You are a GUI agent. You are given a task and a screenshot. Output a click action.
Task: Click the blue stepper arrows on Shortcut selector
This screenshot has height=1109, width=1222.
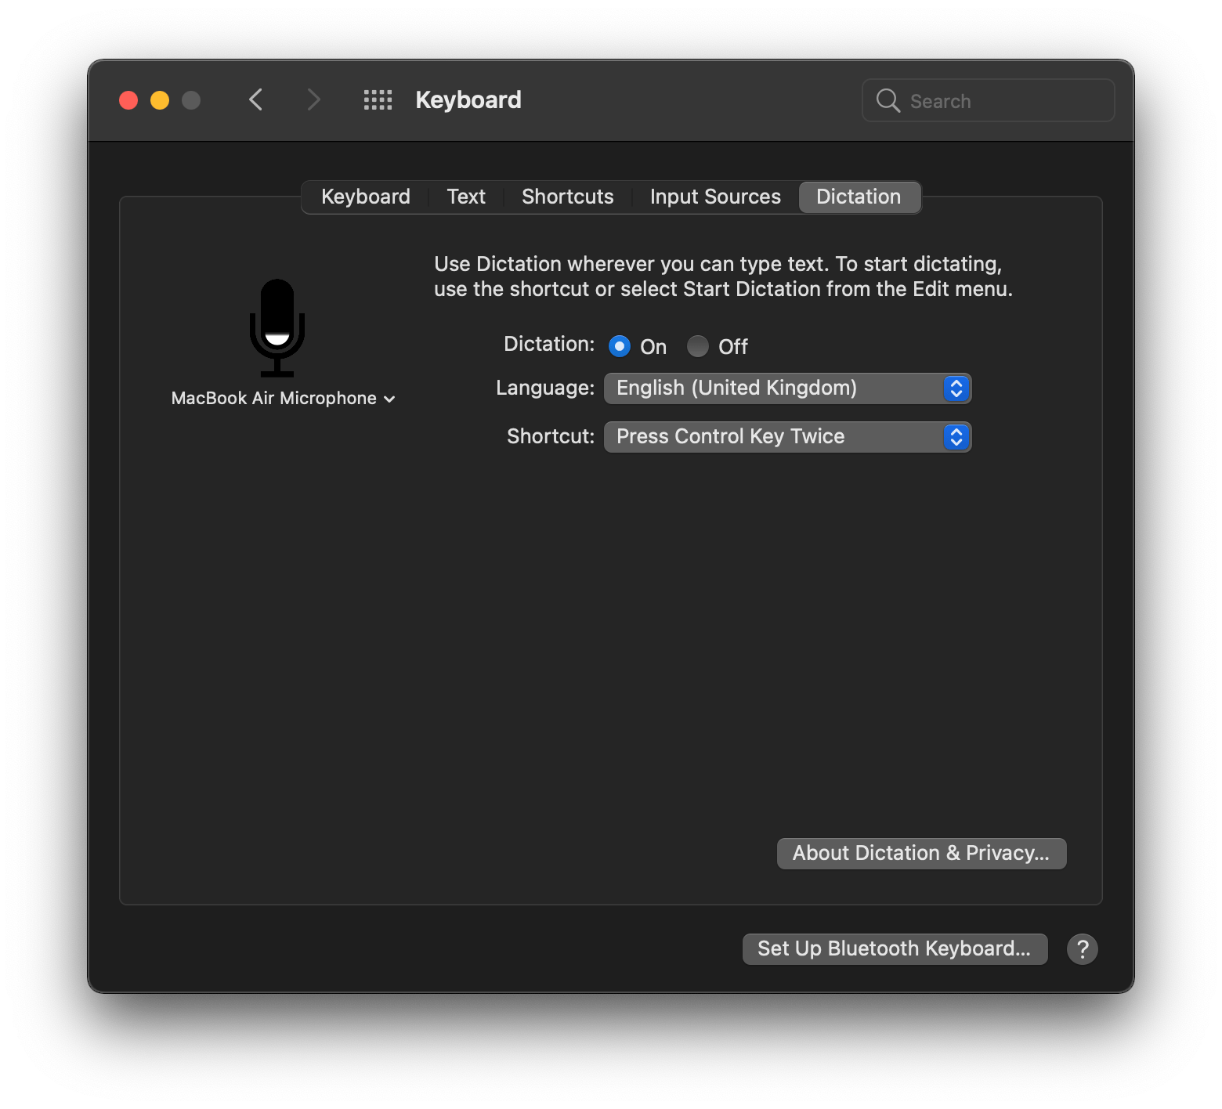pos(955,436)
